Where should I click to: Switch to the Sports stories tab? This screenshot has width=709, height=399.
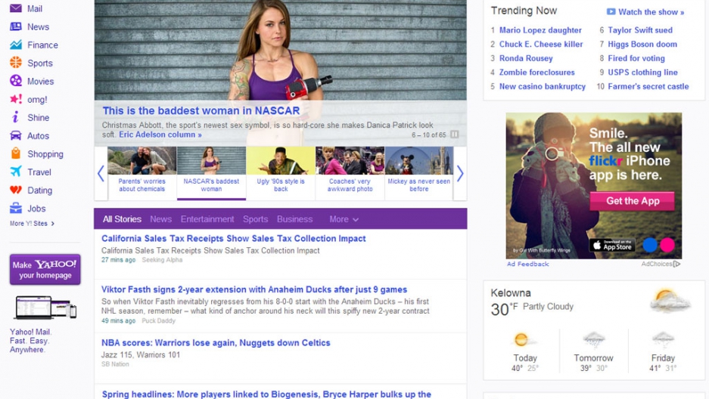click(255, 219)
